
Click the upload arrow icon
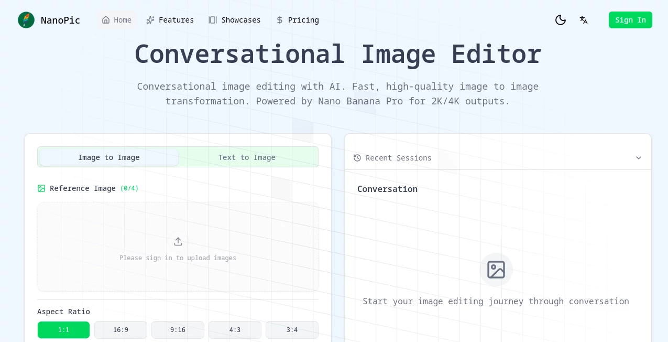click(x=178, y=241)
